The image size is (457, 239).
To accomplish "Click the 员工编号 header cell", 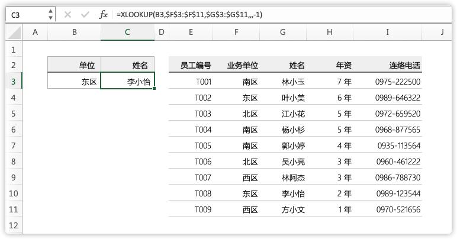I will pyautogui.click(x=191, y=64).
